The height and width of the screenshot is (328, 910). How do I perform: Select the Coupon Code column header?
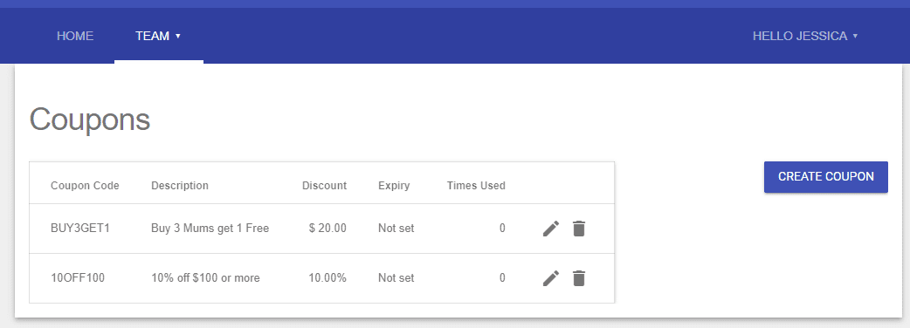click(x=85, y=186)
